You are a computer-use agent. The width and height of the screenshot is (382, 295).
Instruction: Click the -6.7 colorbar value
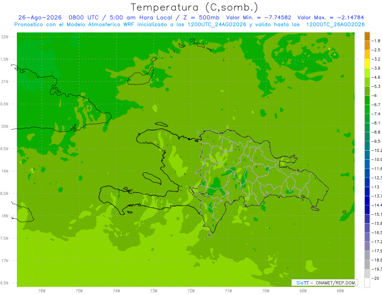376,105
